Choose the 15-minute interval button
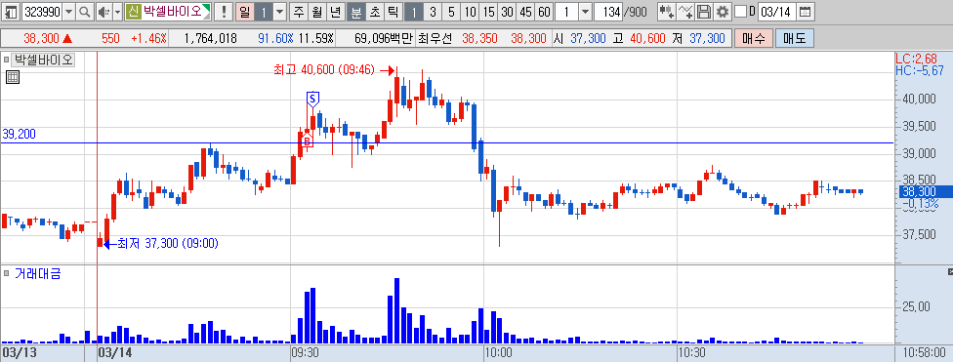This screenshot has height=362, width=953. click(488, 12)
